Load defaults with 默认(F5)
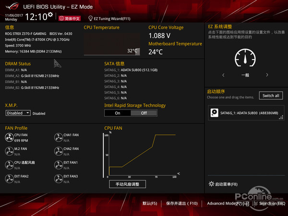 [x=150, y=204]
